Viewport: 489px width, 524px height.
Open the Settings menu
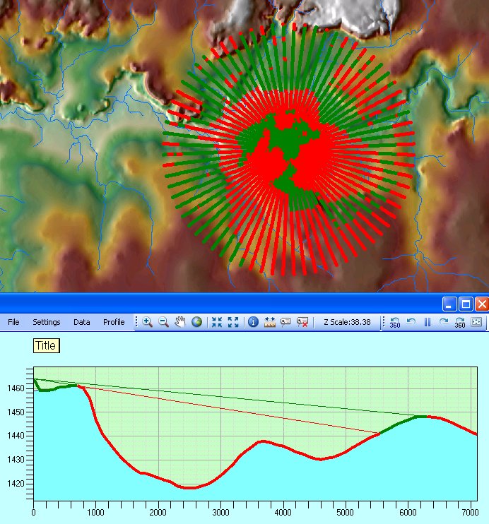pyautogui.click(x=47, y=322)
